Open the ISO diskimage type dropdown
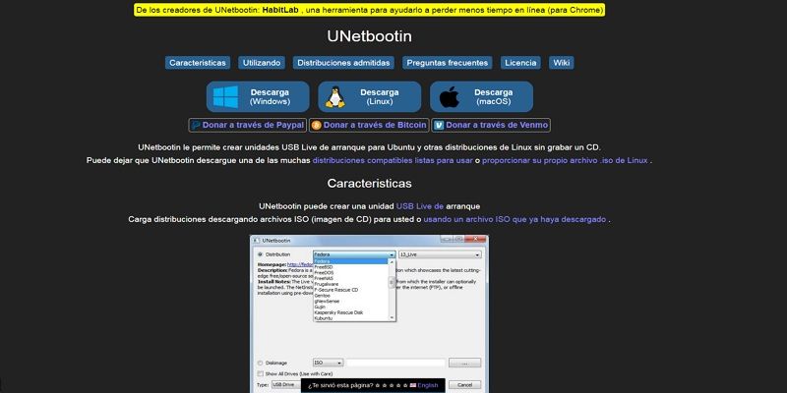The image size is (787, 393). click(329, 363)
